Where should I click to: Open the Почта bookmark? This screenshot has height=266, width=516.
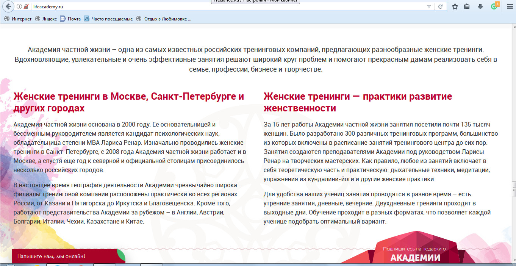[x=70, y=19]
